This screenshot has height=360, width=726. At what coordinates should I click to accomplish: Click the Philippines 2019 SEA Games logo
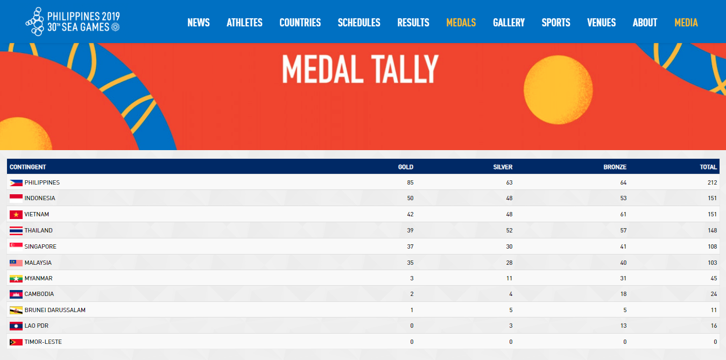click(x=73, y=22)
